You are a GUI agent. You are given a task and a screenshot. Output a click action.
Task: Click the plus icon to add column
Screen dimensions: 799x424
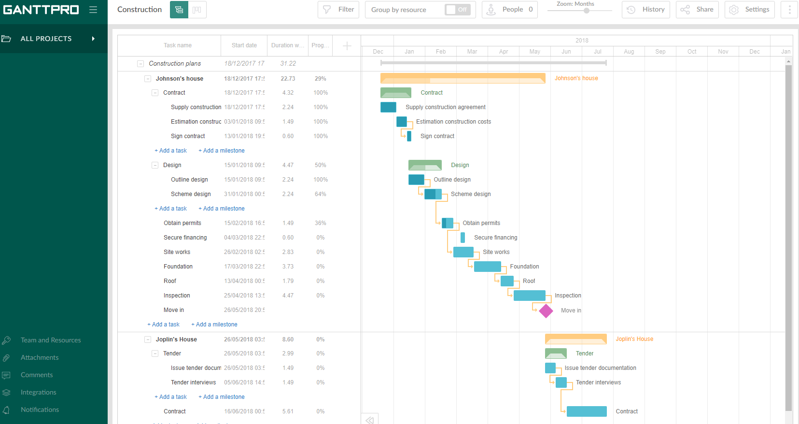pyautogui.click(x=347, y=46)
